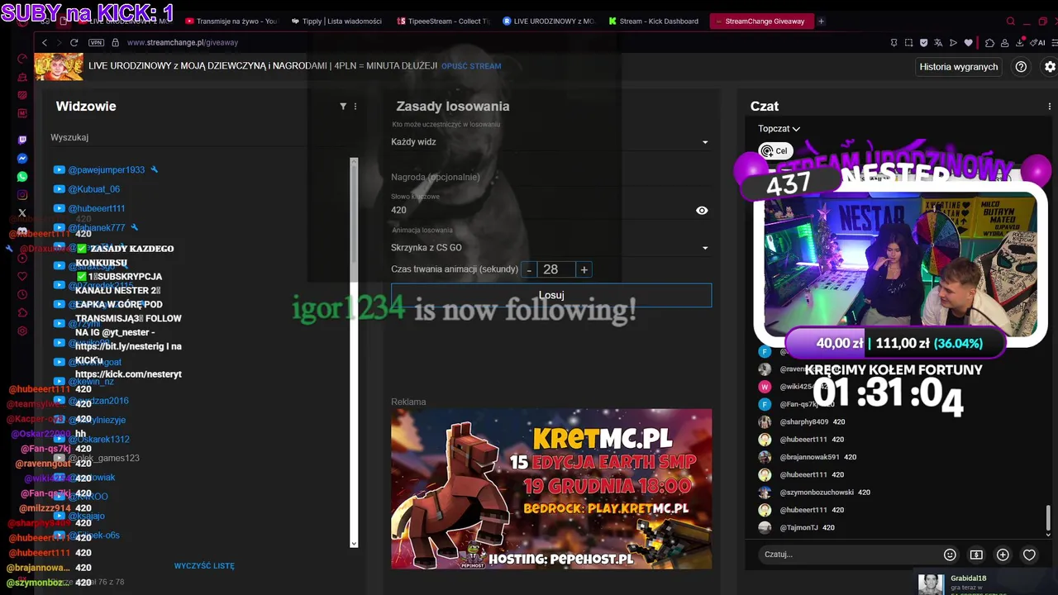
Task: Click the keyword field containing 420
Action: tap(541, 211)
